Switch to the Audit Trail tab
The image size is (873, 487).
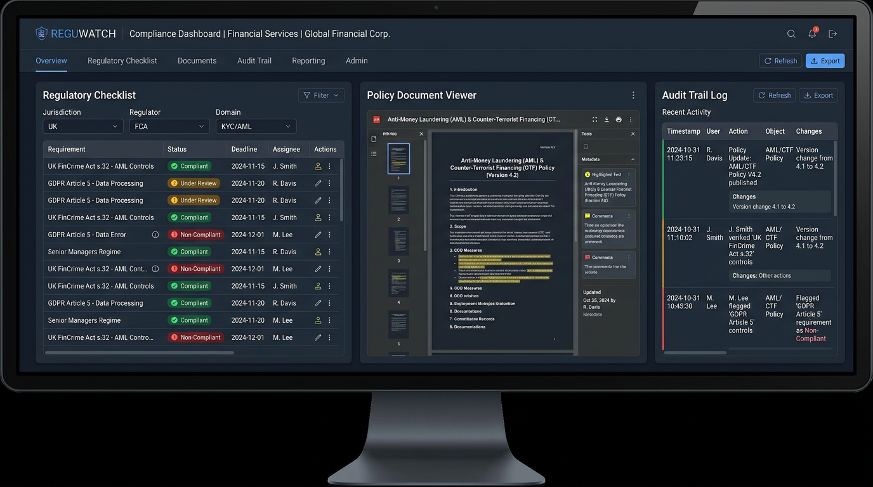[x=254, y=61]
